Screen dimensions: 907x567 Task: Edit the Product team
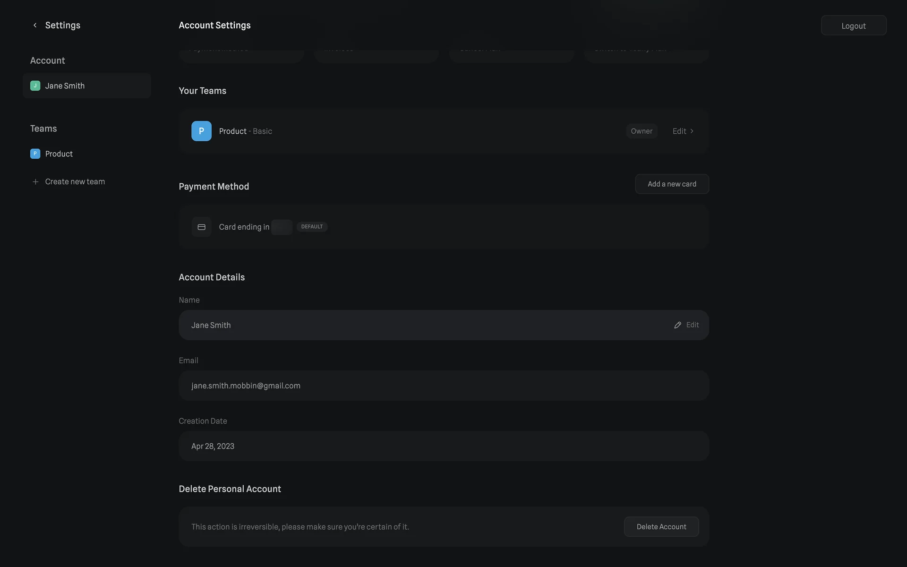point(679,131)
